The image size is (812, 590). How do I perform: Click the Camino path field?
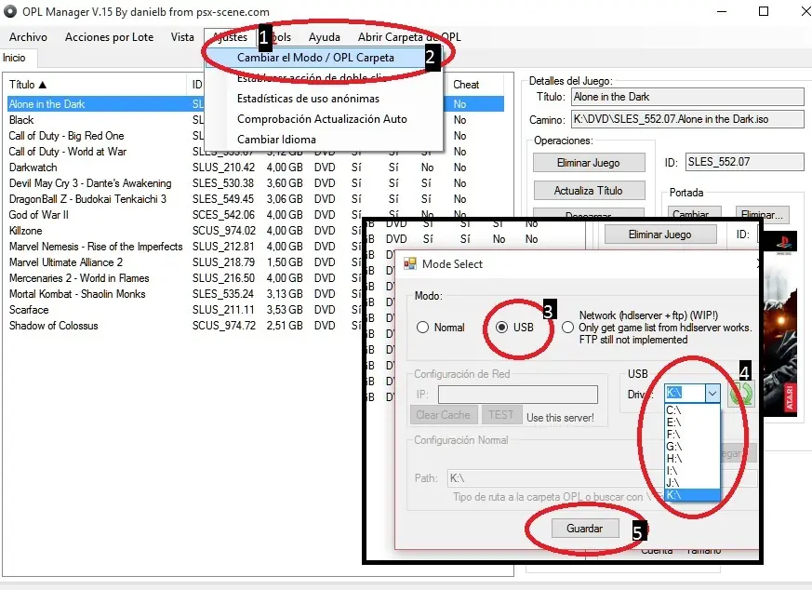[687, 119]
